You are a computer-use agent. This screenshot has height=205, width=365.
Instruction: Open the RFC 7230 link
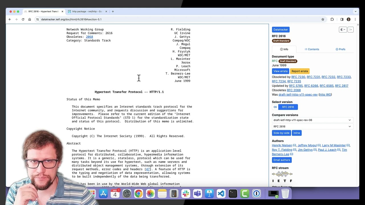point(298,77)
